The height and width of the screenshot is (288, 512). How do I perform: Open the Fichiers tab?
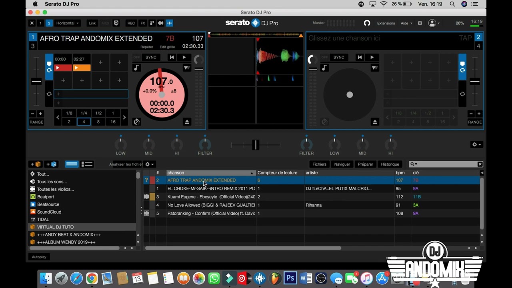[319, 164]
